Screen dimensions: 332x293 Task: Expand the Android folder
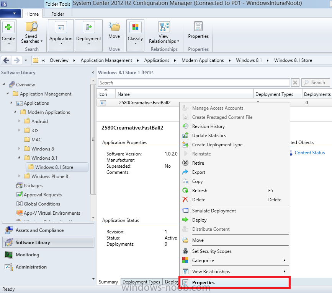[19, 121]
